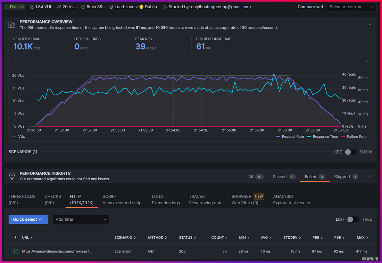Click the Ireland flag icon for Dublin

click(x=141, y=7)
